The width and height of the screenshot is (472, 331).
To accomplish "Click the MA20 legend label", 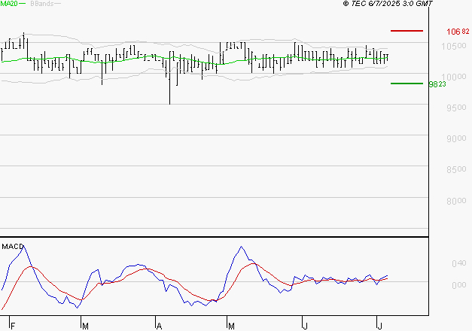I will click(8, 4).
